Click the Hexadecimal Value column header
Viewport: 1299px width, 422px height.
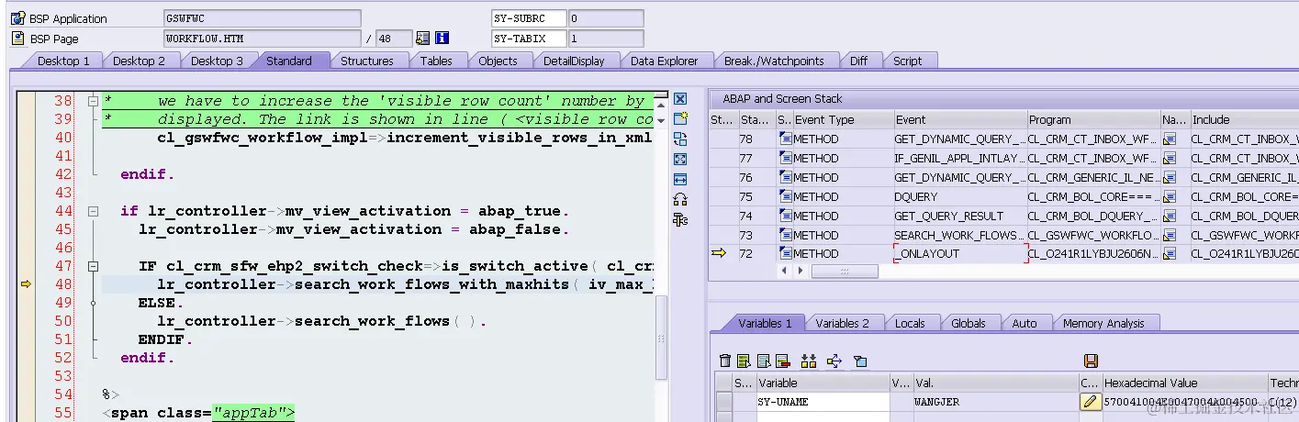1184,383
